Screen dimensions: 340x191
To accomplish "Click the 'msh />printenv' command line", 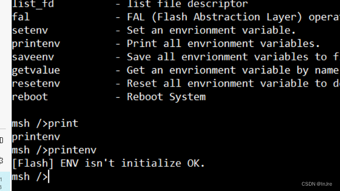I will [x=54, y=150].
